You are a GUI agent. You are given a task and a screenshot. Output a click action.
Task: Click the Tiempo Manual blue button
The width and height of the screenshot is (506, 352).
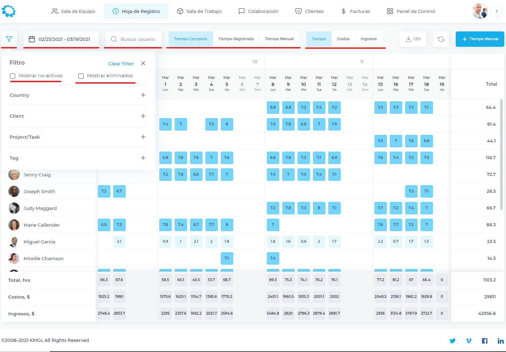[x=480, y=39]
